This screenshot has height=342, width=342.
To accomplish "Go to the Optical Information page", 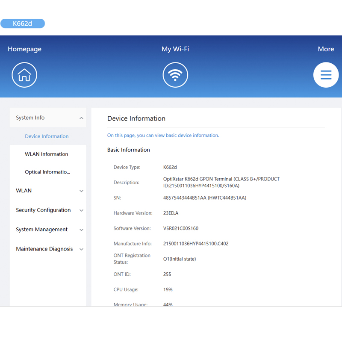I will [x=47, y=172].
